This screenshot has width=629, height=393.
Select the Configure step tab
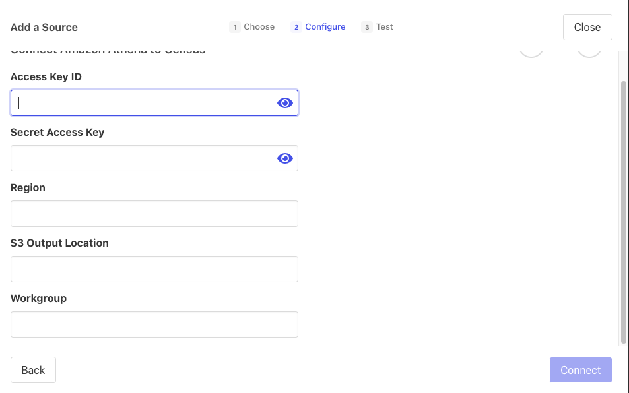(x=325, y=27)
